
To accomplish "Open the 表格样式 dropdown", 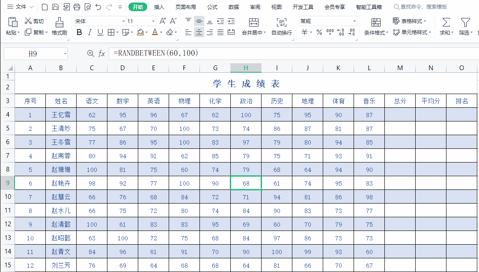I will point(409,21).
